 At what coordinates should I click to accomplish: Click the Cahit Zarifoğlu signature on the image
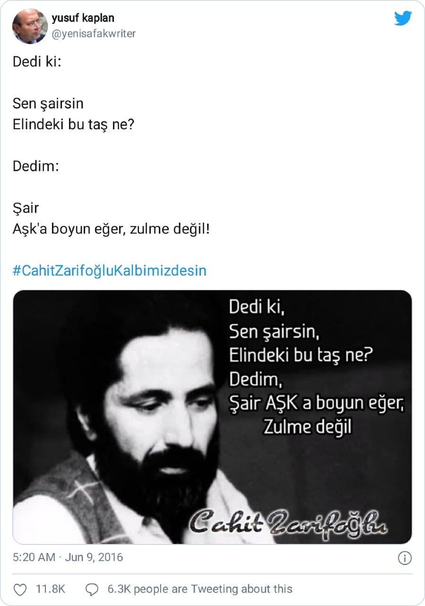click(x=288, y=523)
